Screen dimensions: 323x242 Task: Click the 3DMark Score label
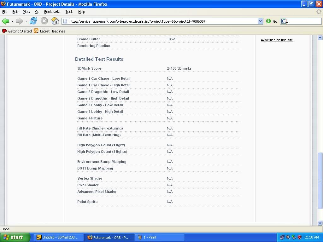(89, 68)
